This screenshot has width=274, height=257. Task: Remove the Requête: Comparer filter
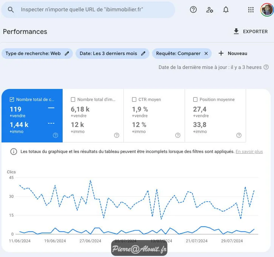pyautogui.click(x=206, y=54)
